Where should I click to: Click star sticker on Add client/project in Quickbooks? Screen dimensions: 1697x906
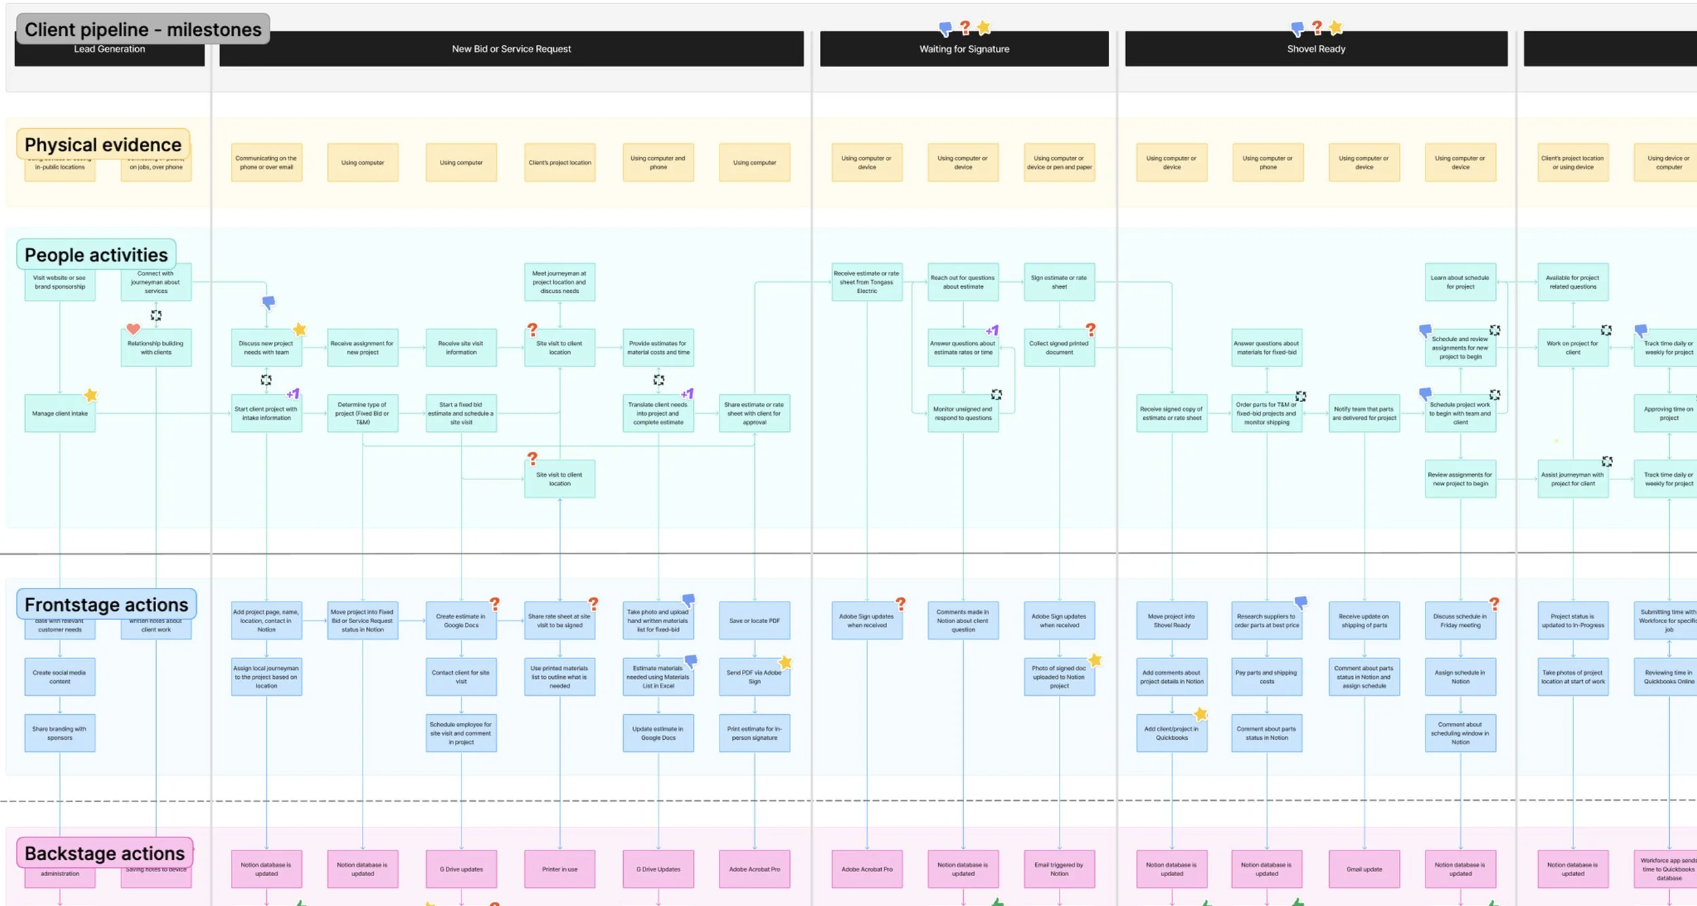1201,714
